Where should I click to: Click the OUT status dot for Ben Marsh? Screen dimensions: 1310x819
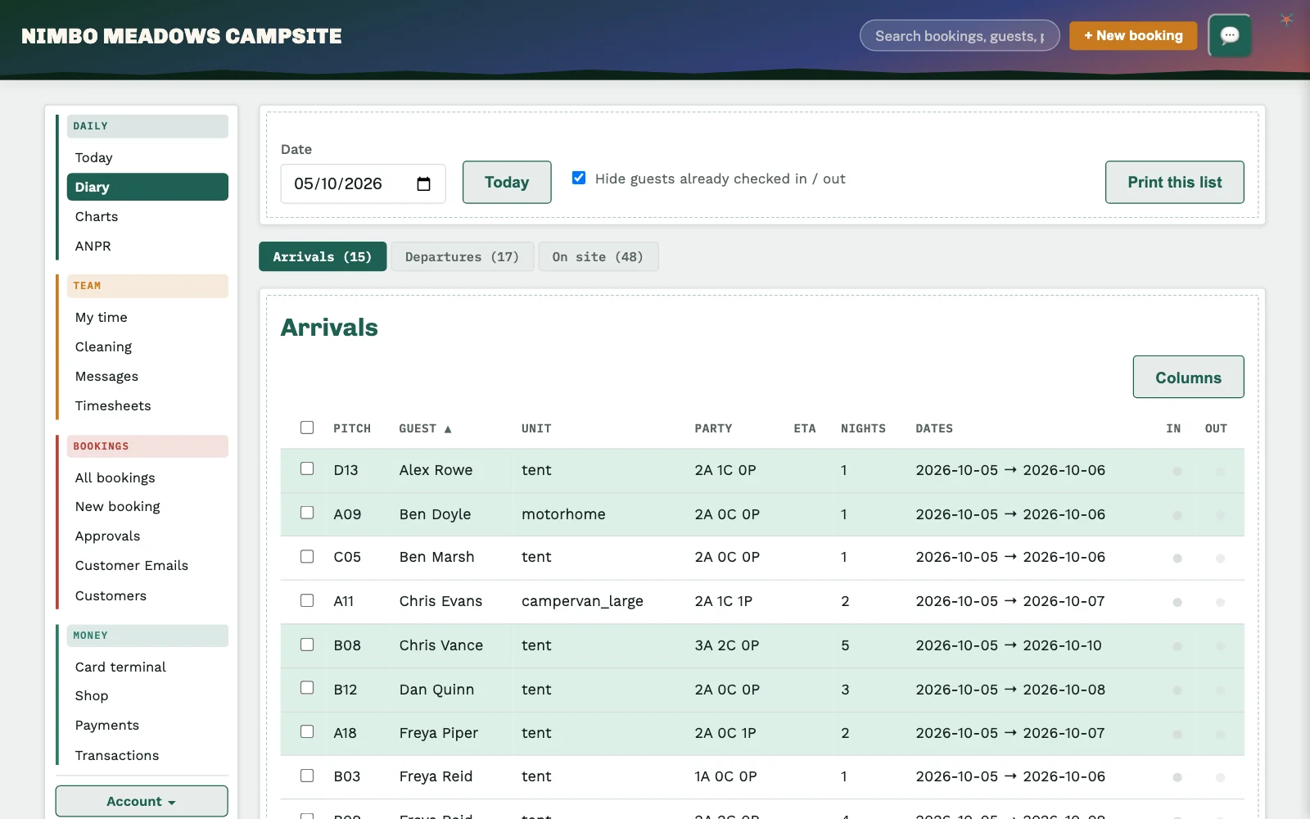(1220, 558)
